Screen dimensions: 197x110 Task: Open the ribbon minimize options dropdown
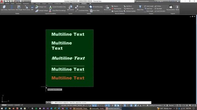[x=92, y=4]
